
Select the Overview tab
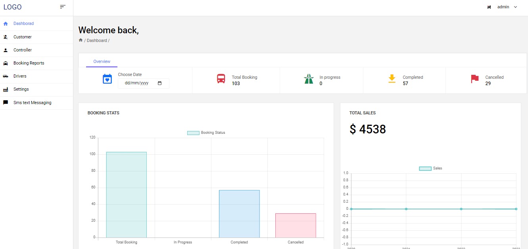(x=102, y=61)
